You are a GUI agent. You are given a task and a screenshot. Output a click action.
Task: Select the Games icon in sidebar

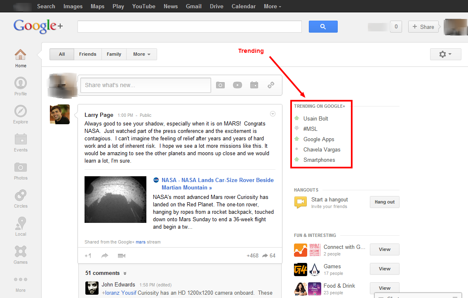click(x=20, y=252)
